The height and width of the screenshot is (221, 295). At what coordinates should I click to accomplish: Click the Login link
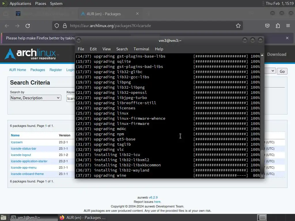pyautogui.click(x=71, y=70)
